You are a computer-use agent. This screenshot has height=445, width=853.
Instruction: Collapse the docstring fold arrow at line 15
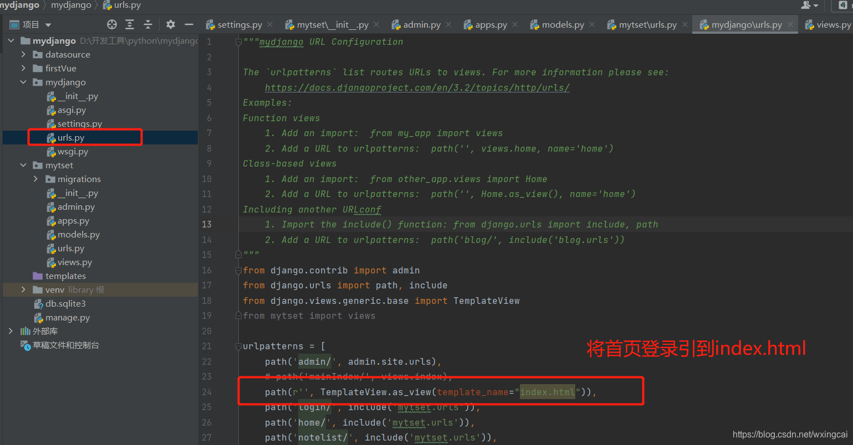(x=238, y=254)
